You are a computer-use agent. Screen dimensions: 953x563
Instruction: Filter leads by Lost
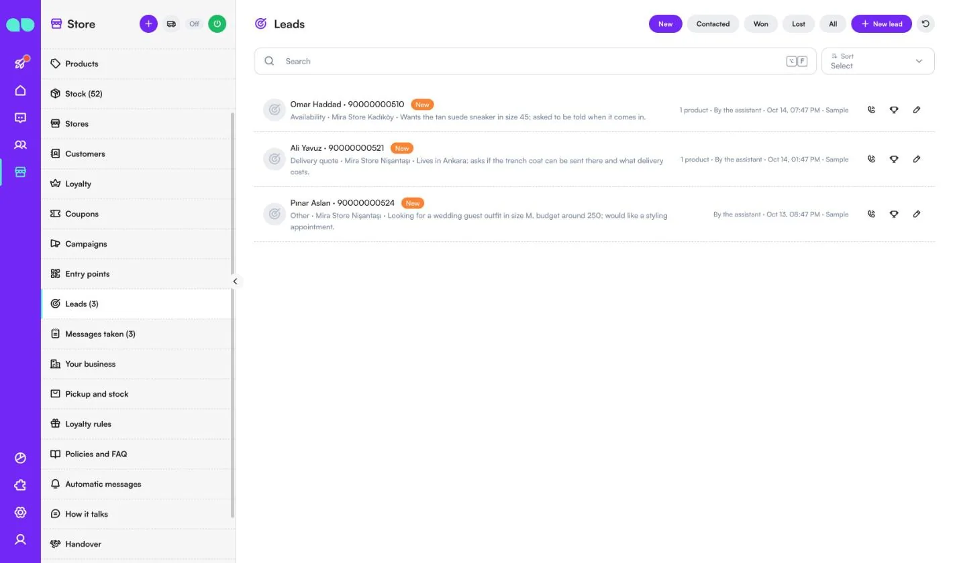pos(798,23)
